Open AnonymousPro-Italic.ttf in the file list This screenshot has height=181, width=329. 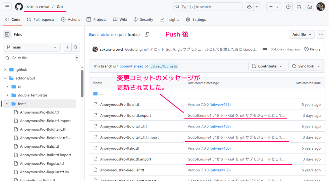point(120,148)
